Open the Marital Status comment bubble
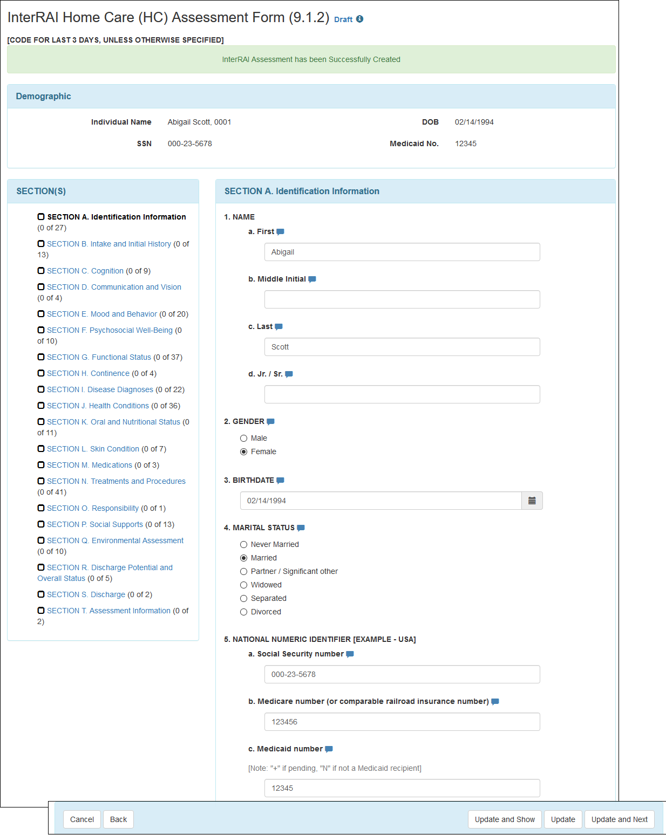666x835 pixels. coord(301,528)
